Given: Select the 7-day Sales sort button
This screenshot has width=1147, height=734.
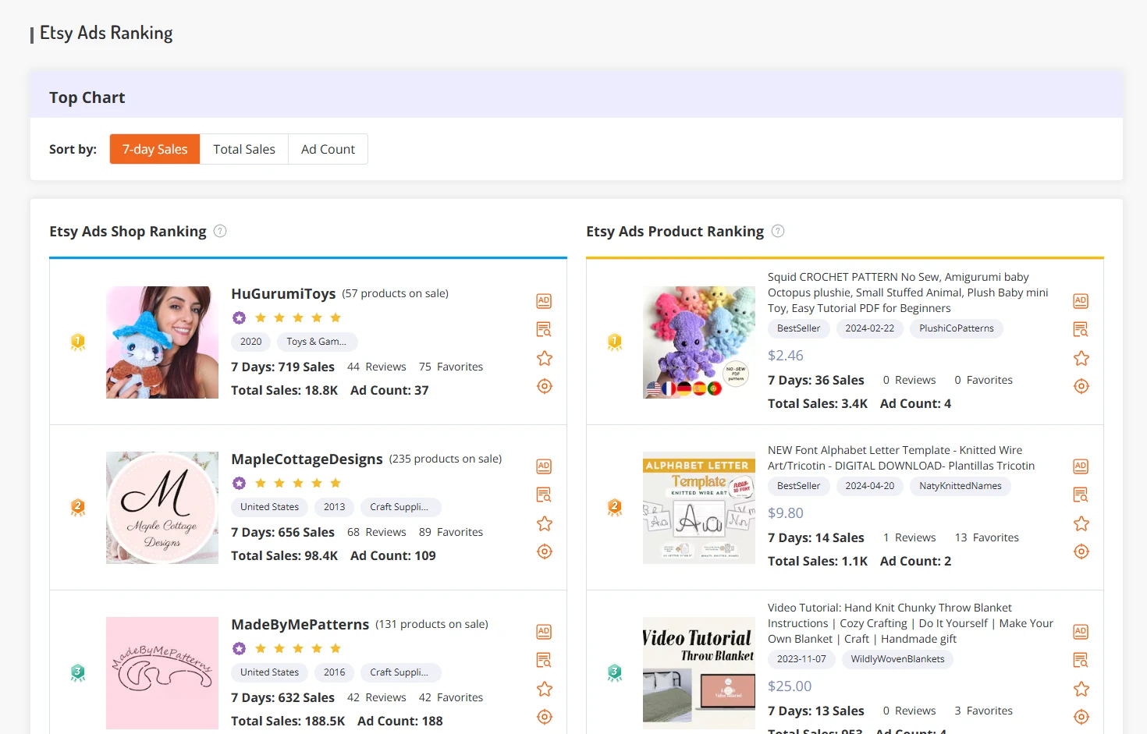Looking at the screenshot, I should (154, 148).
